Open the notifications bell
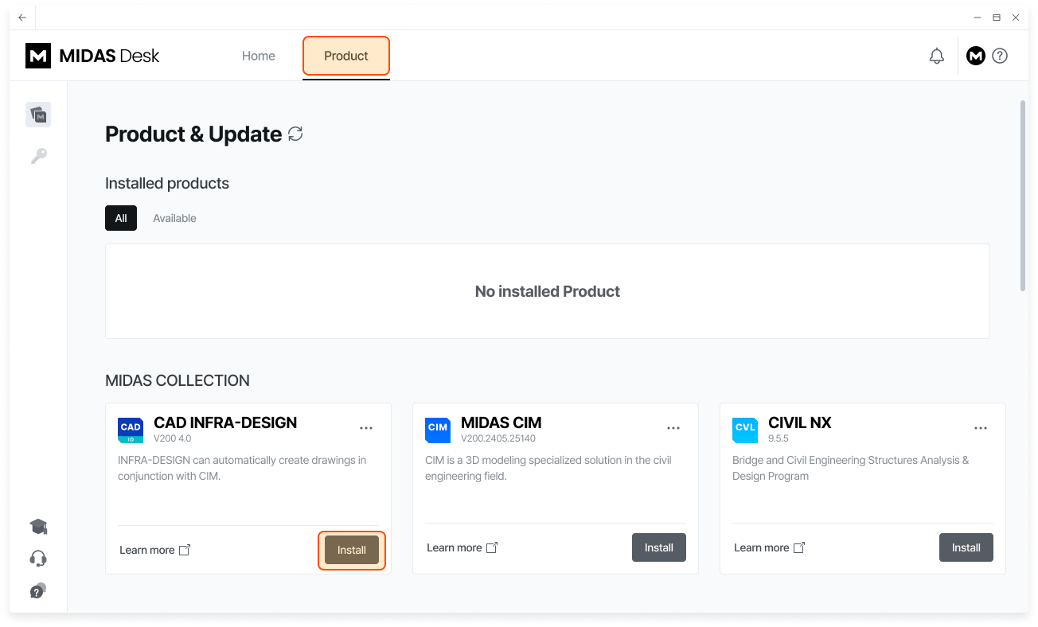The height and width of the screenshot is (627, 1038). [937, 56]
